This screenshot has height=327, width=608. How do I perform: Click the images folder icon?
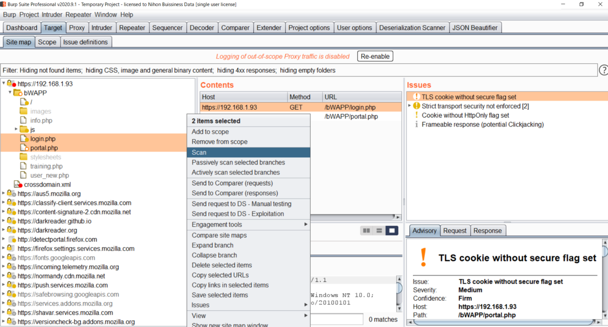click(24, 111)
